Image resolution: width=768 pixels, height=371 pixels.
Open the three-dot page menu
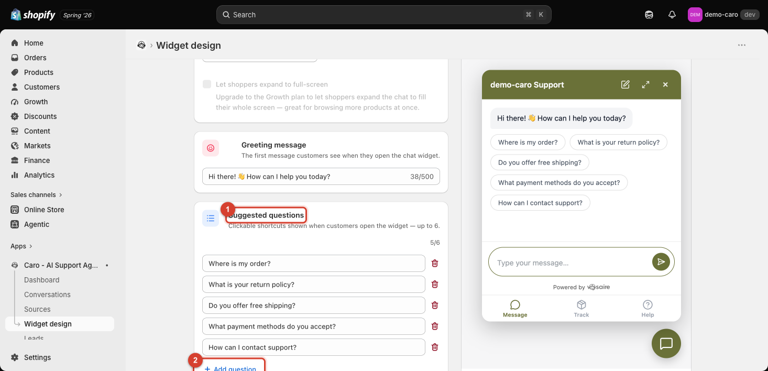point(742,45)
